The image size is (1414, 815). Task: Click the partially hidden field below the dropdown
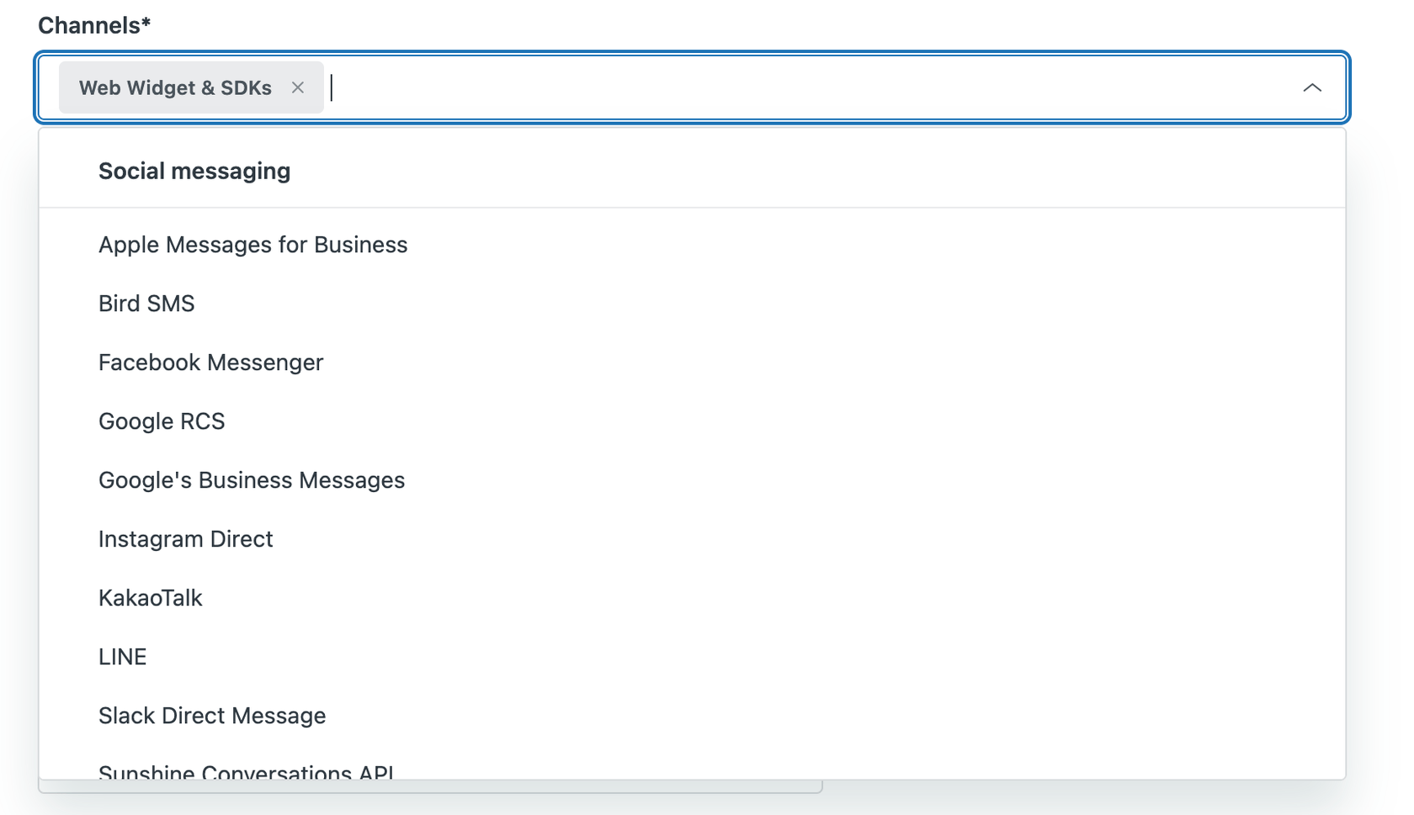point(429,786)
